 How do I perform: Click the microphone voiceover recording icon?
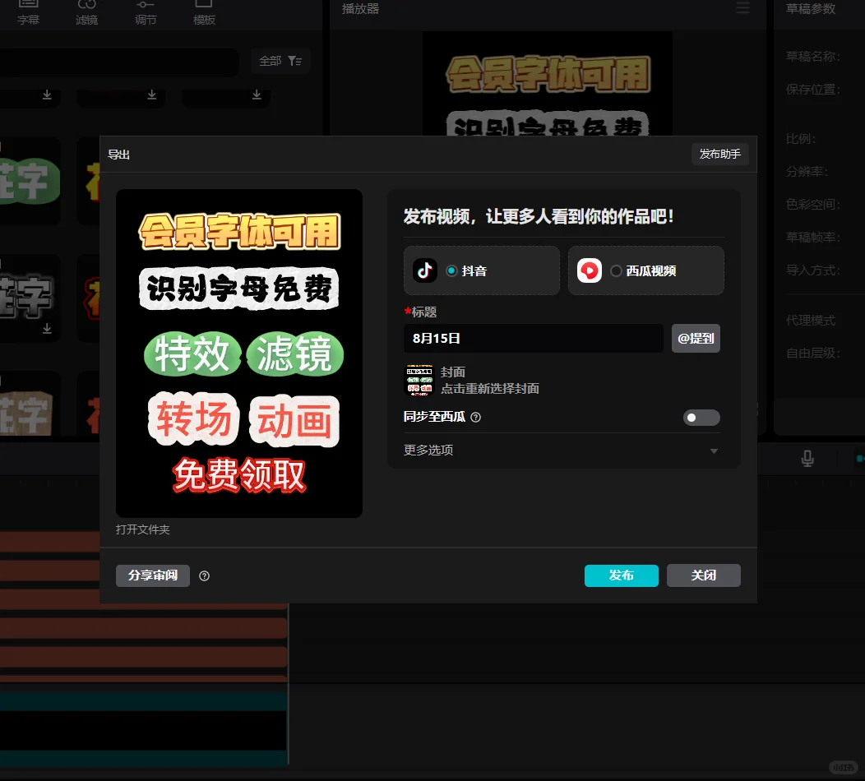tap(807, 460)
